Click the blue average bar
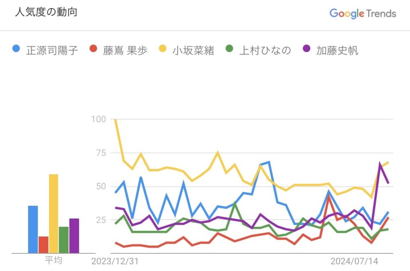Viewport: 410px width, 271px height. 33,229
